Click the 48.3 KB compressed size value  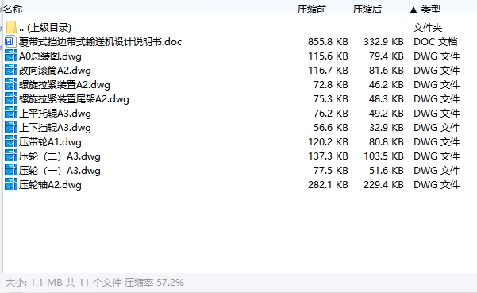tap(386, 99)
